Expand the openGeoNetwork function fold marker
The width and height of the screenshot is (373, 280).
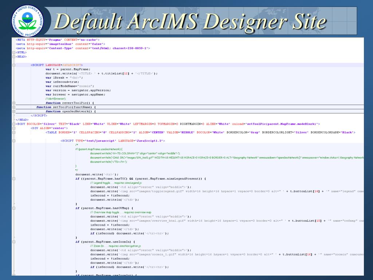(x=14, y=112)
